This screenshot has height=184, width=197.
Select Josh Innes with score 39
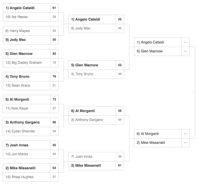pyautogui.click(x=96, y=157)
